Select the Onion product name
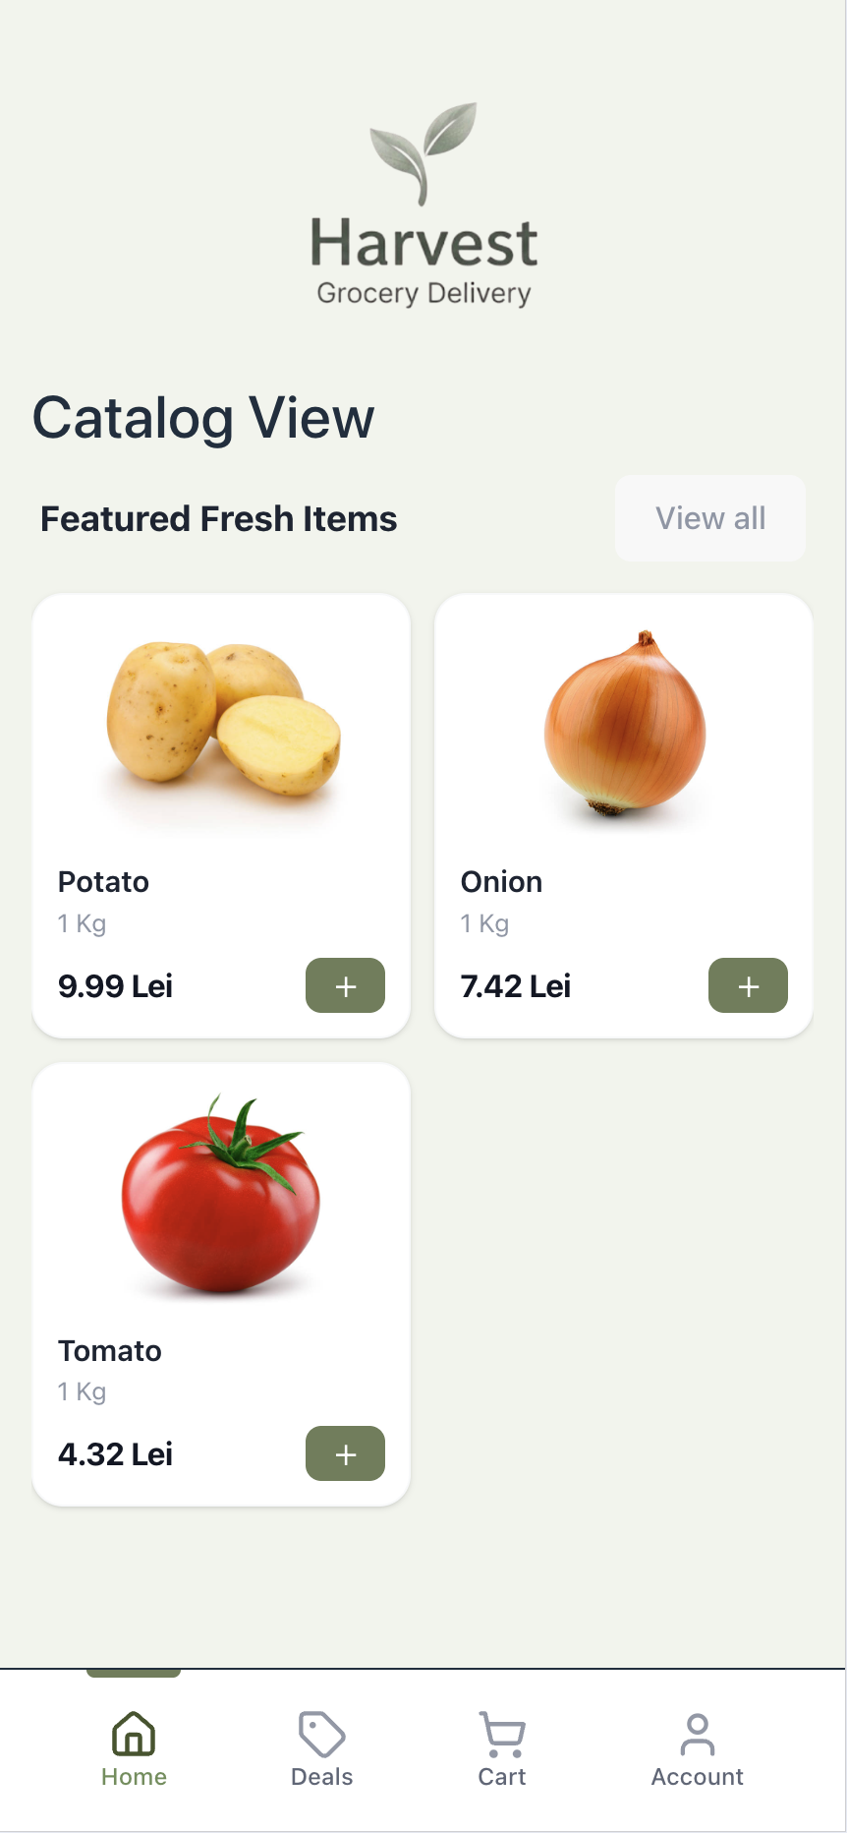The height and width of the screenshot is (1833, 847). coord(501,882)
